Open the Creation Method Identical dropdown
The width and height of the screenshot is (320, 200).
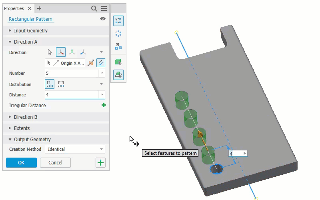pyautogui.click(x=75, y=149)
